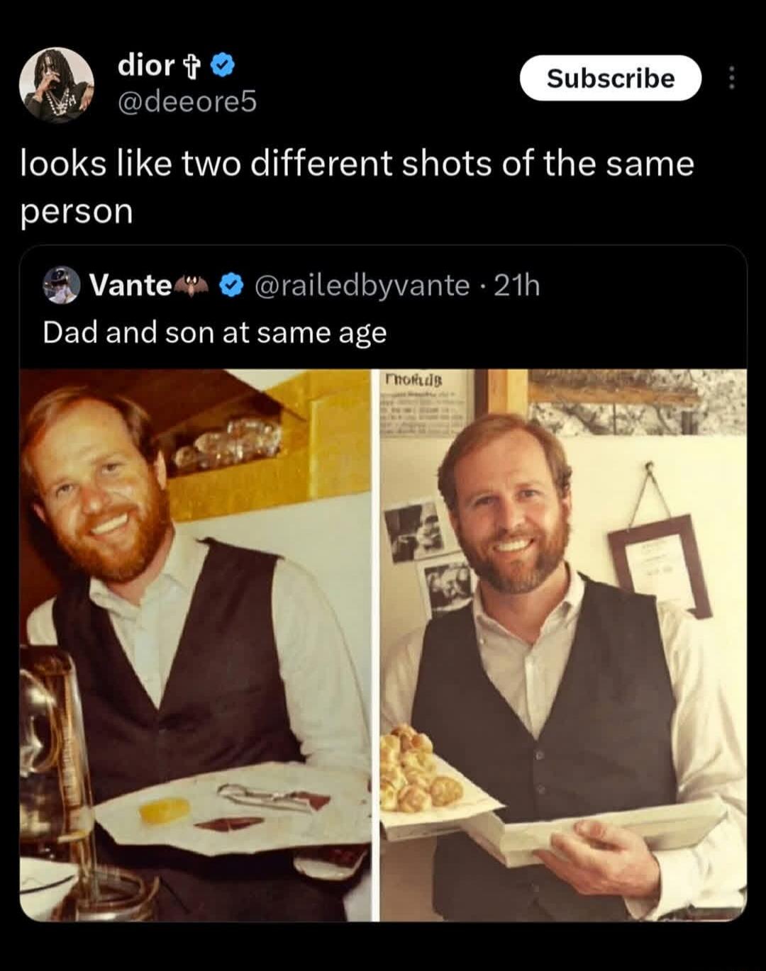Click Vante's small profile avatar
This screenshot has width=766, height=971.
pyautogui.click(x=62, y=285)
